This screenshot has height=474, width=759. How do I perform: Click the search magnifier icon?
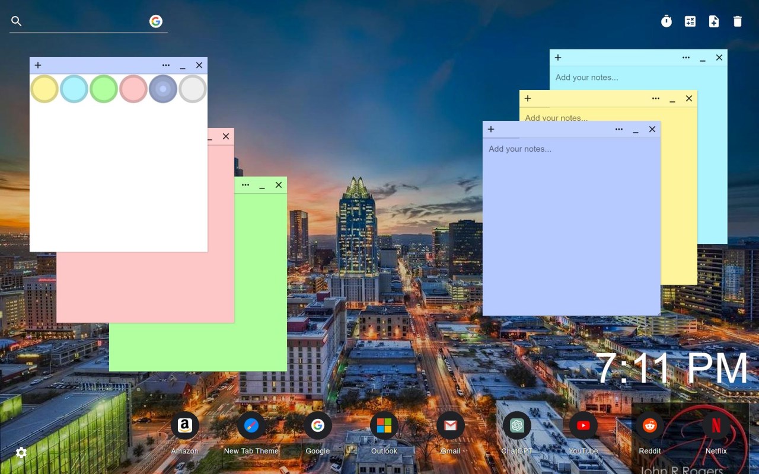[x=17, y=21]
